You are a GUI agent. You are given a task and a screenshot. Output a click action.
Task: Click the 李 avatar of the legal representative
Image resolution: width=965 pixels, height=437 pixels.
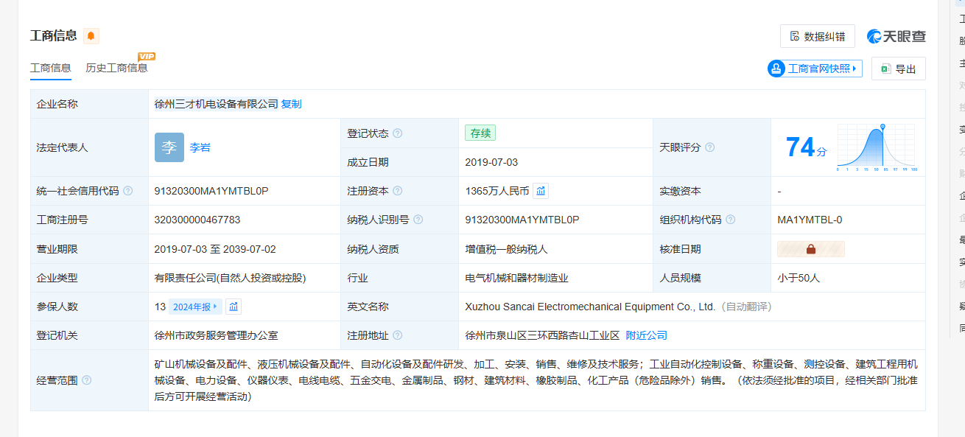click(169, 147)
